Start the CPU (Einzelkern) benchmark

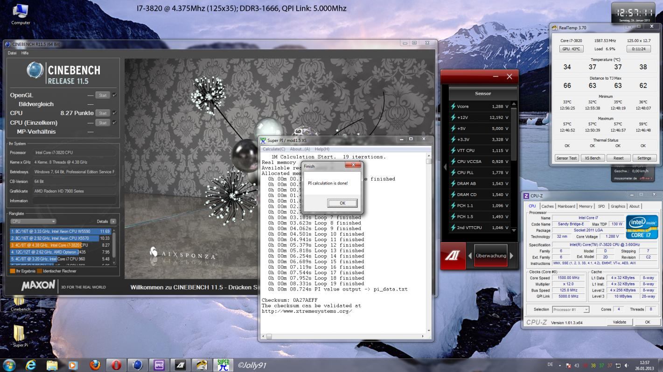click(x=102, y=122)
